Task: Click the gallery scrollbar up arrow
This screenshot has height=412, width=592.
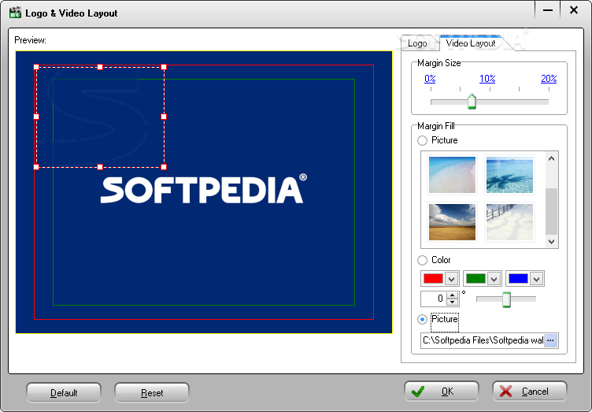Action: coord(551,158)
